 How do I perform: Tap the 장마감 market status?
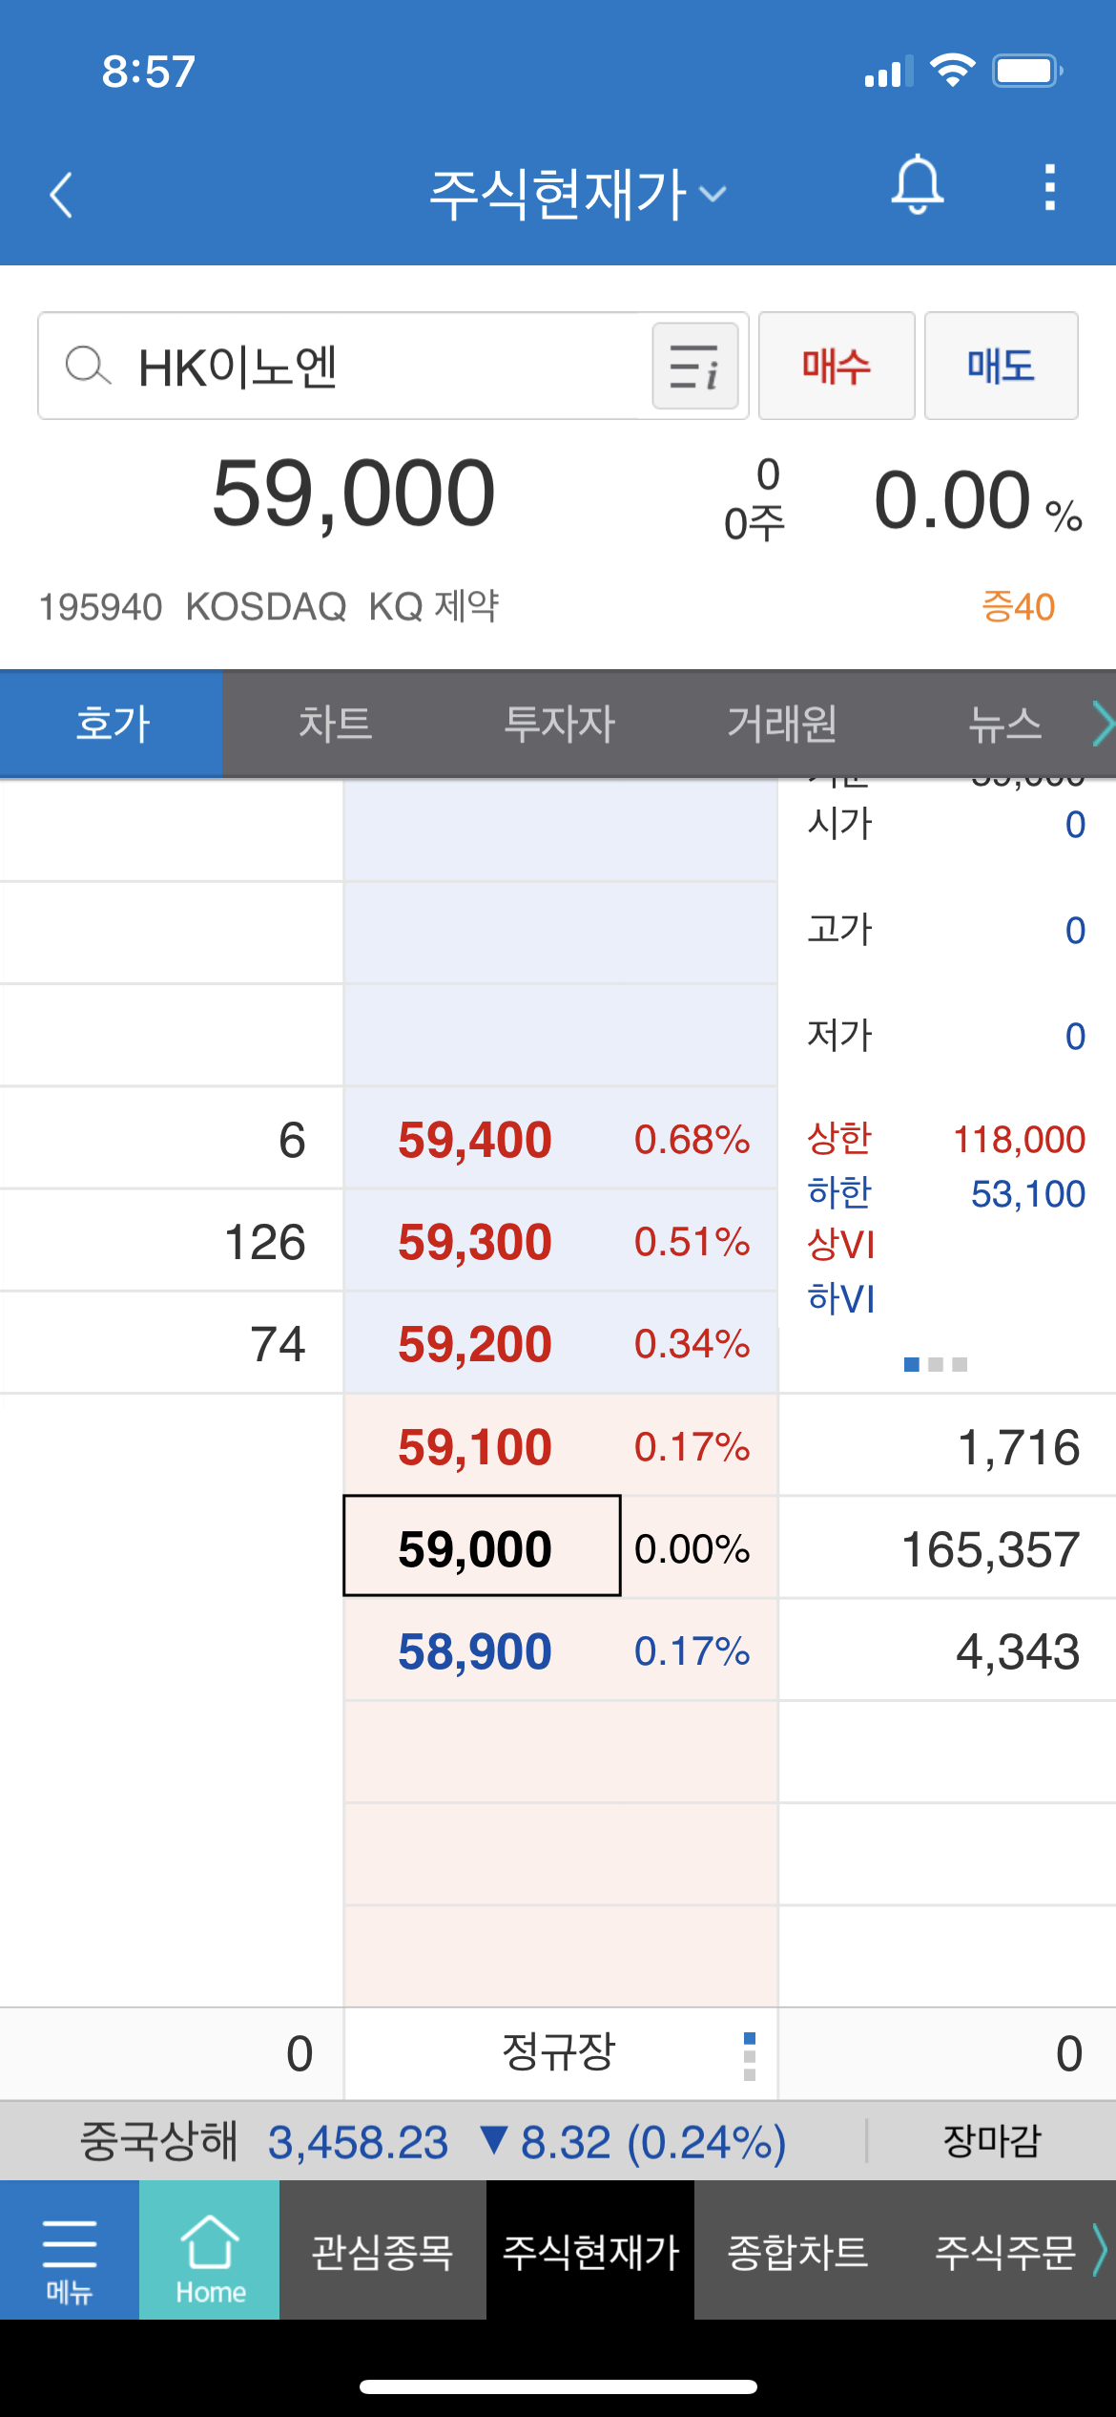click(992, 2140)
